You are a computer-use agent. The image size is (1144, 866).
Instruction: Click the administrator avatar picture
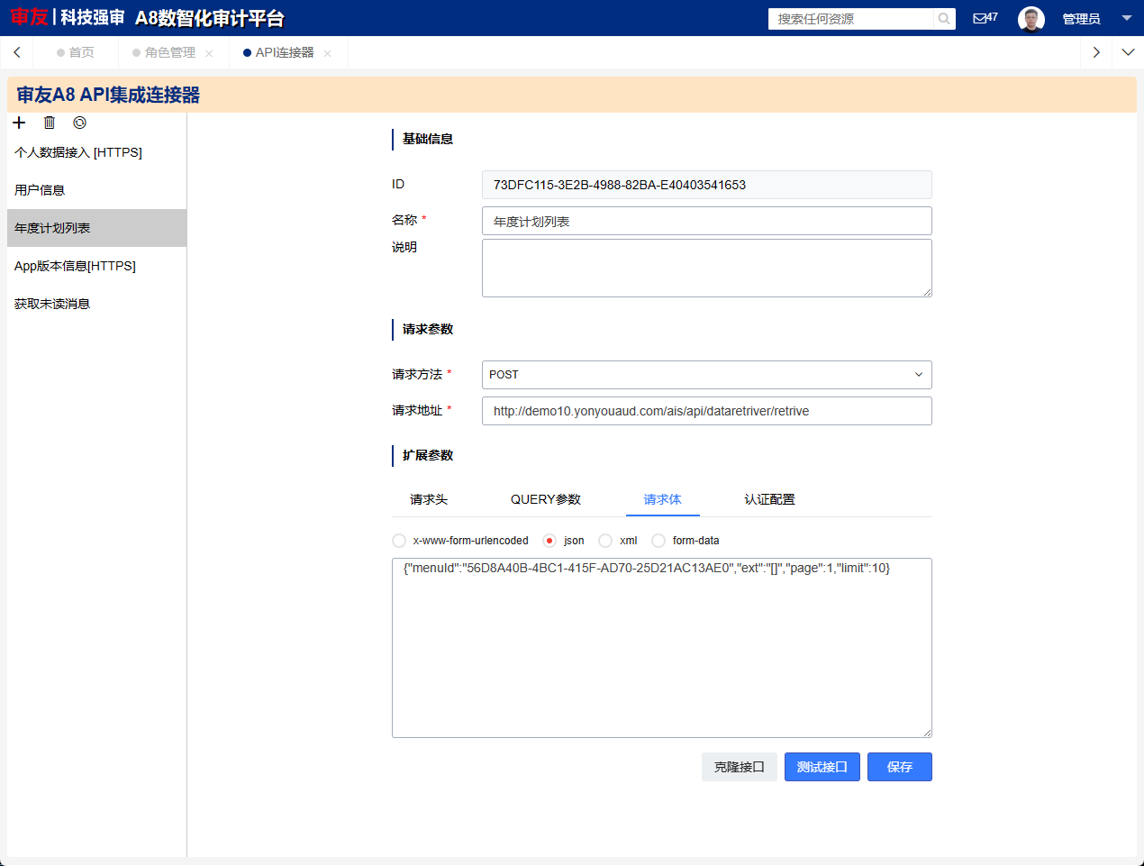click(1031, 19)
